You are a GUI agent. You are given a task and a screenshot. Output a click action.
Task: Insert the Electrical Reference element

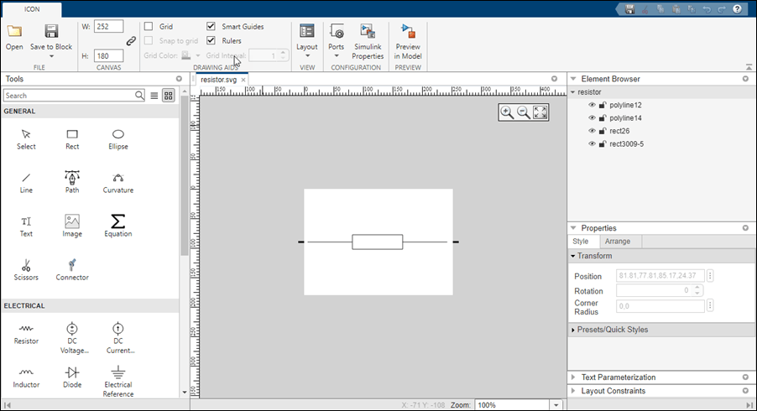click(x=118, y=381)
